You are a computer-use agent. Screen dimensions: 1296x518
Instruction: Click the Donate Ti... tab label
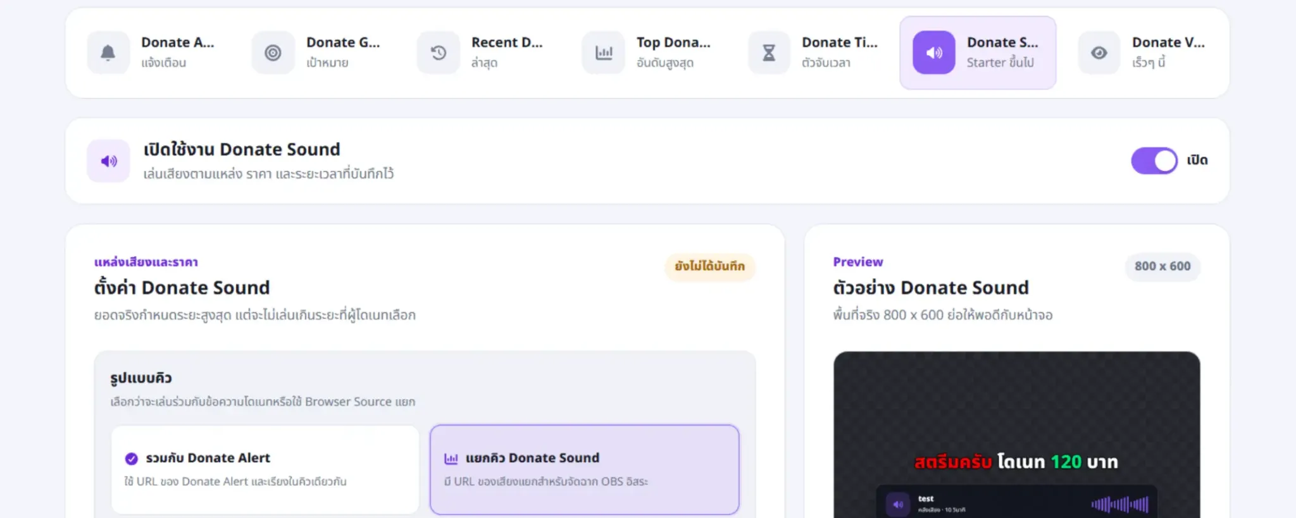[840, 42]
